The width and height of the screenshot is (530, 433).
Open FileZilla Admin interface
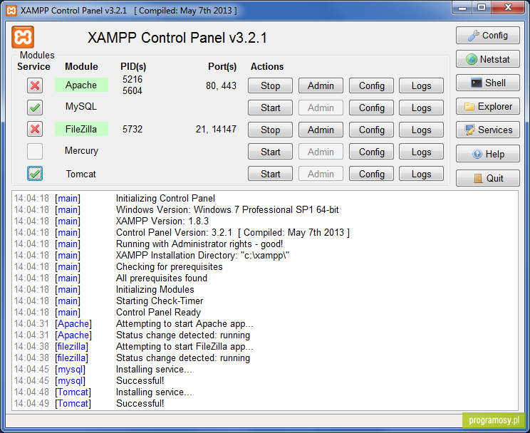click(x=321, y=130)
